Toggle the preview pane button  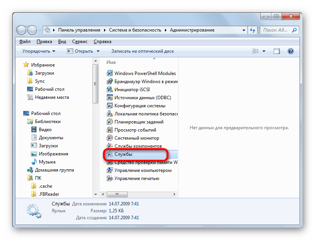point(276,51)
